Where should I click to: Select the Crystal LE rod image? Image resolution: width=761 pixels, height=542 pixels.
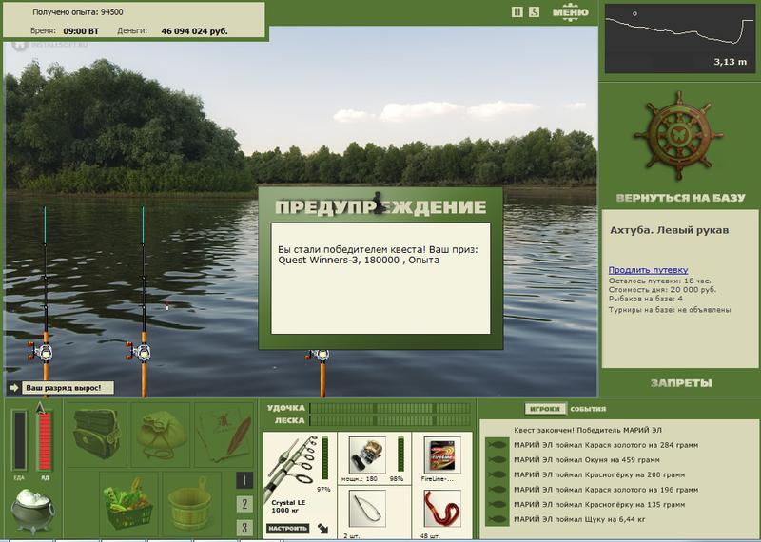pos(290,467)
